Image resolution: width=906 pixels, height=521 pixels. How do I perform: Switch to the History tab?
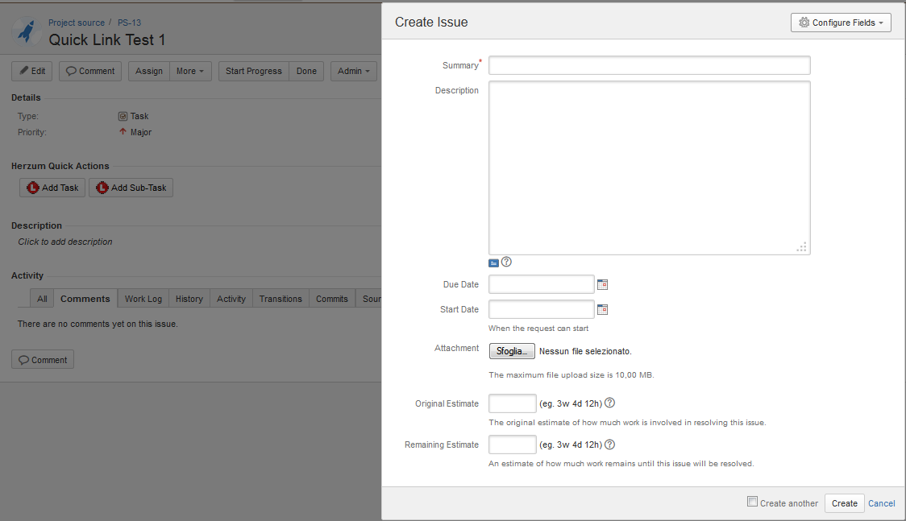189,299
